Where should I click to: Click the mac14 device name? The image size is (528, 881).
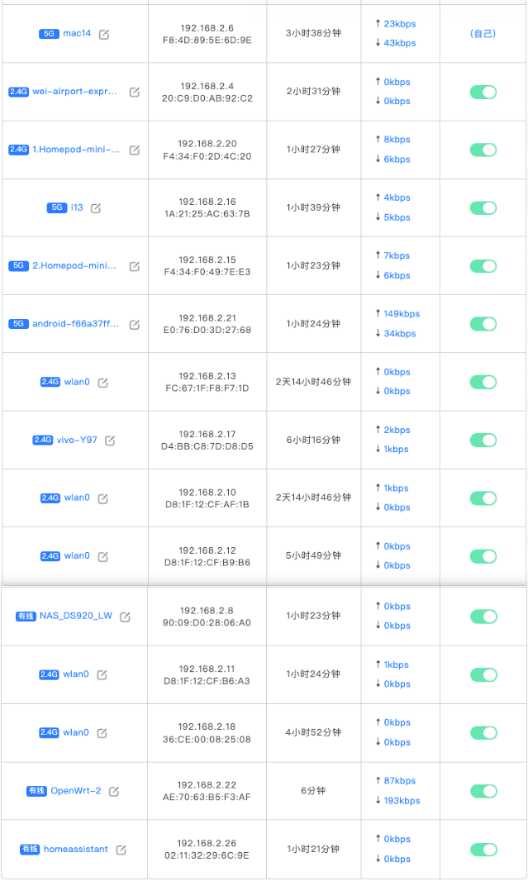click(x=77, y=34)
